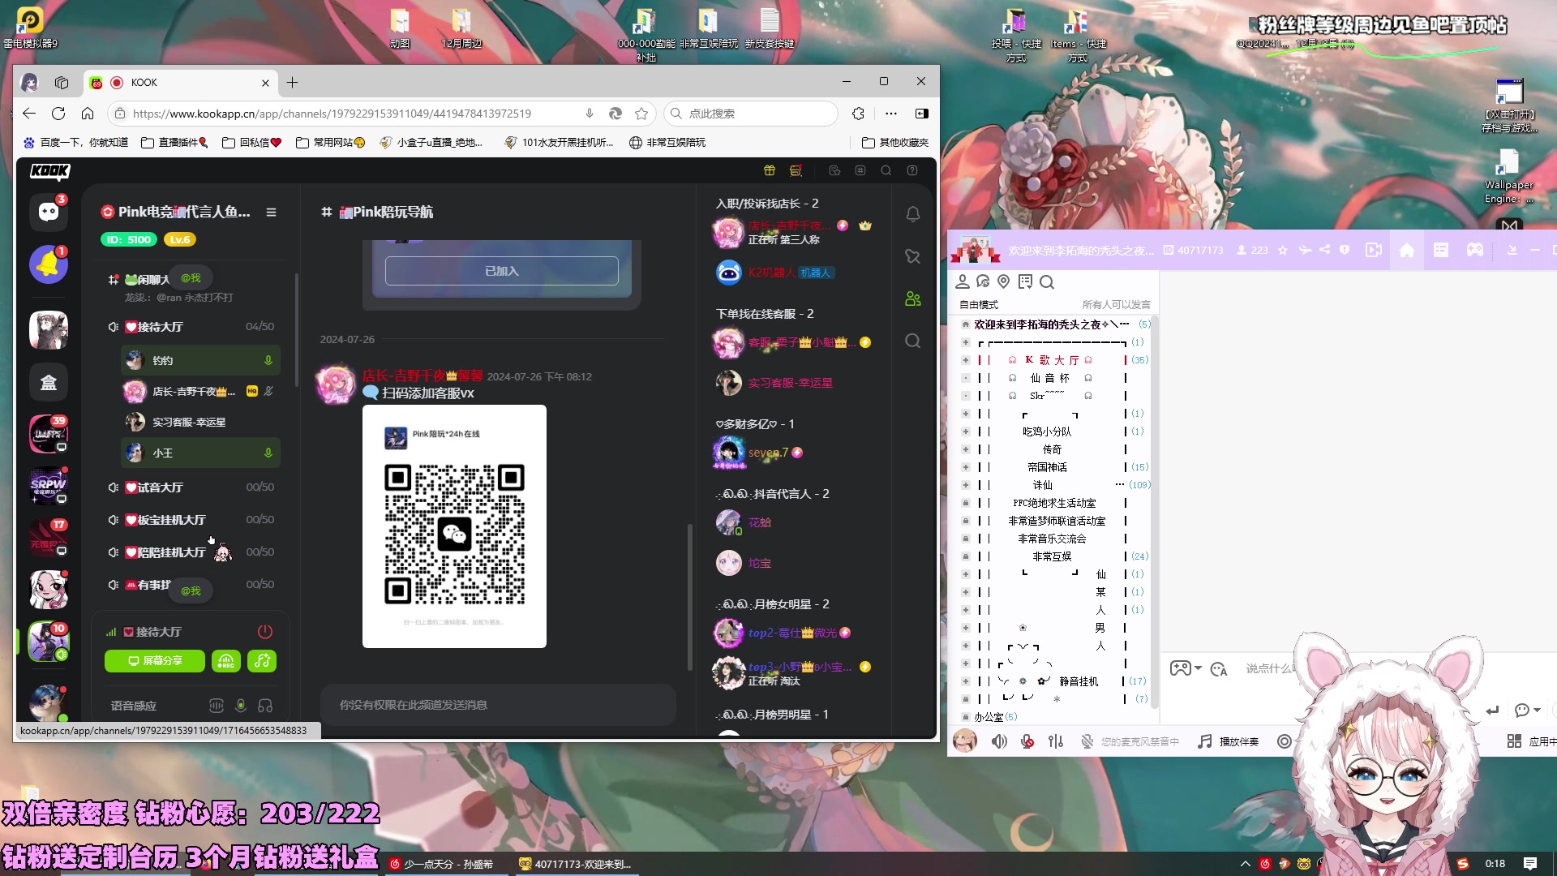The image size is (1557, 876).
Task: Open KOOK help question mark icon
Action: click(x=912, y=170)
